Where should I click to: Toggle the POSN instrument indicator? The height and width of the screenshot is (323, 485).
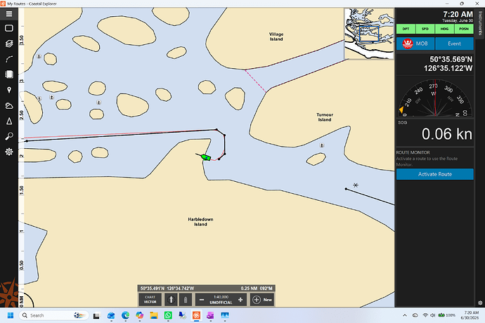[464, 29]
